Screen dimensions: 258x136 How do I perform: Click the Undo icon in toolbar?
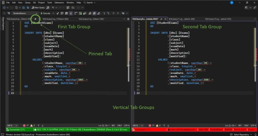pos(53,8)
